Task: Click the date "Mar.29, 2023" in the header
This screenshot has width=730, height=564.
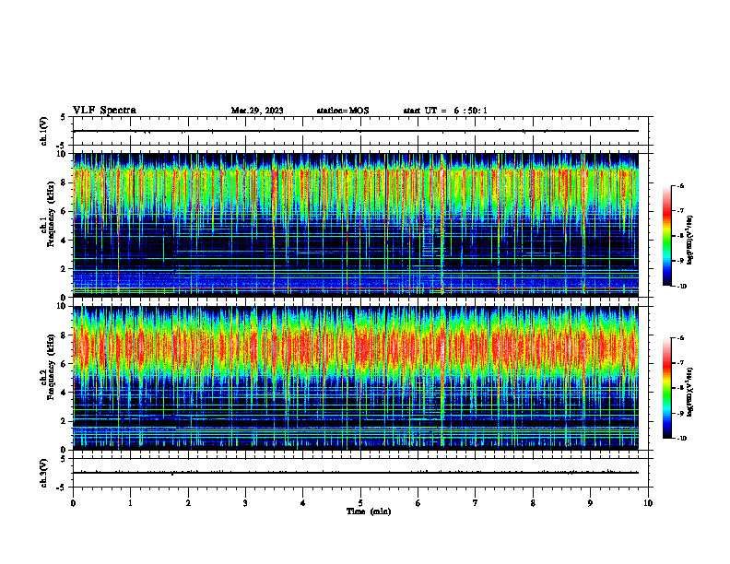Action: (257, 111)
